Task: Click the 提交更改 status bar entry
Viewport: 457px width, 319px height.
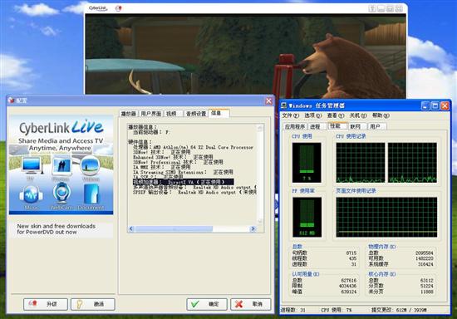Action: coord(399,310)
